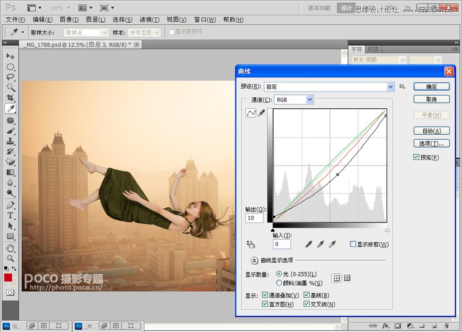
Task: Select the Move tool
Action: click(10, 56)
